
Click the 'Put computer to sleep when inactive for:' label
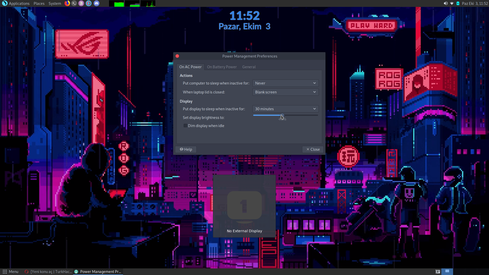click(x=216, y=83)
